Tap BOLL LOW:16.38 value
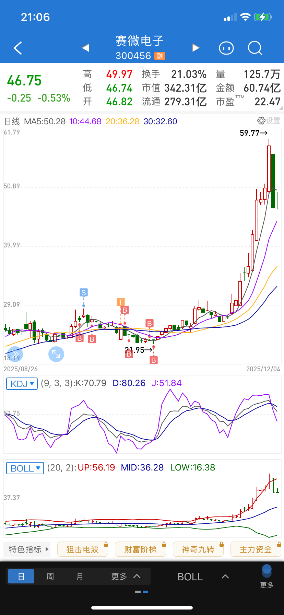 pos(193,467)
